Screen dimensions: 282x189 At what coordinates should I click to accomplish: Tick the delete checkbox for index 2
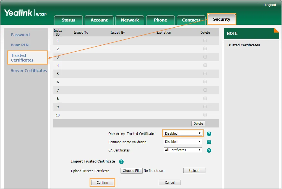click(205, 49)
